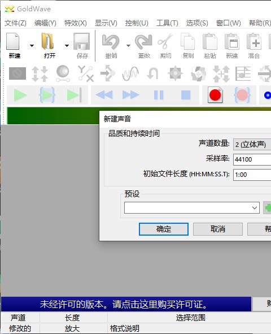Click the U-turn reverse effect icon
The image size is (271, 334).
153,73
